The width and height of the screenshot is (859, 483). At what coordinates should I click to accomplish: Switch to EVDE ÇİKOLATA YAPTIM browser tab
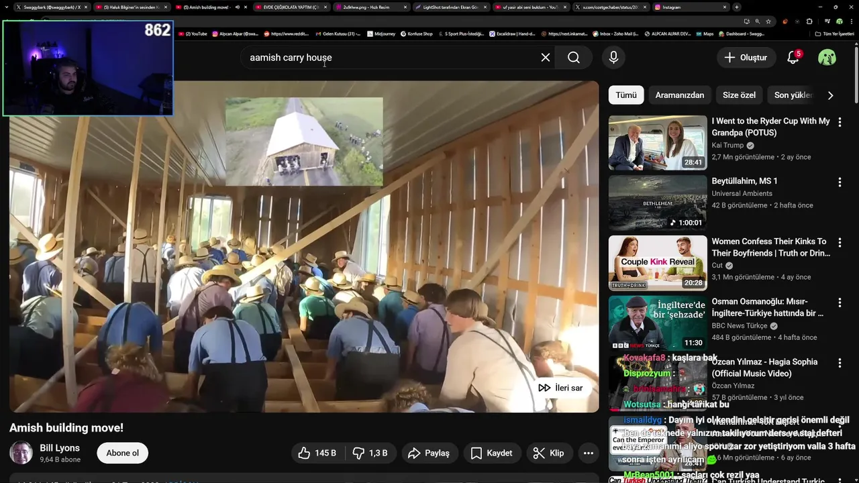[x=291, y=7]
